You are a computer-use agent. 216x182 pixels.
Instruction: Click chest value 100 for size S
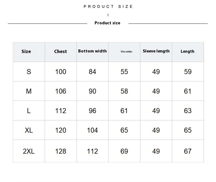(x=61, y=72)
